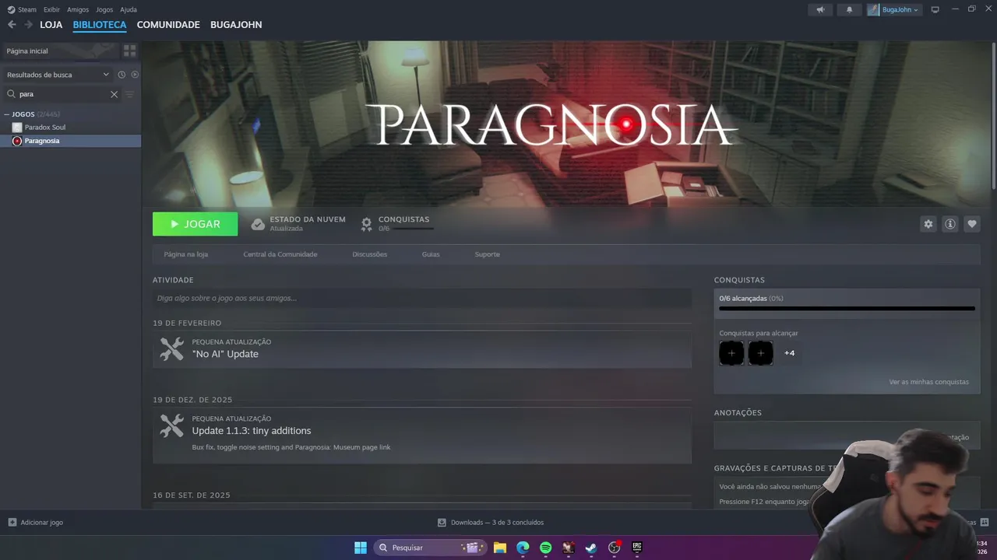Open Epic Games Launcher from taskbar
The image size is (997, 560).
tap(636, 548)
